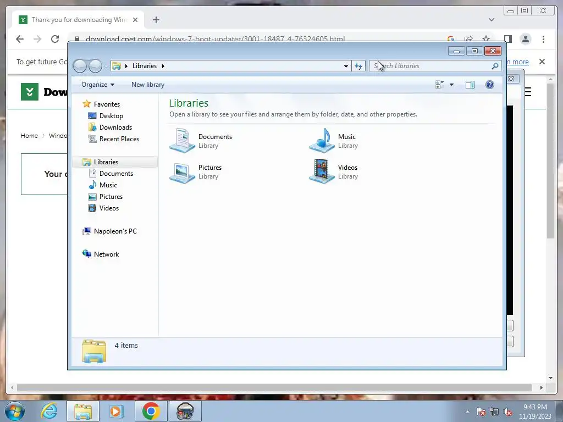The width and height of the screenshot is (563, 422).
Task: Open Recent Places in Favorites
Action: pos(119,138)
